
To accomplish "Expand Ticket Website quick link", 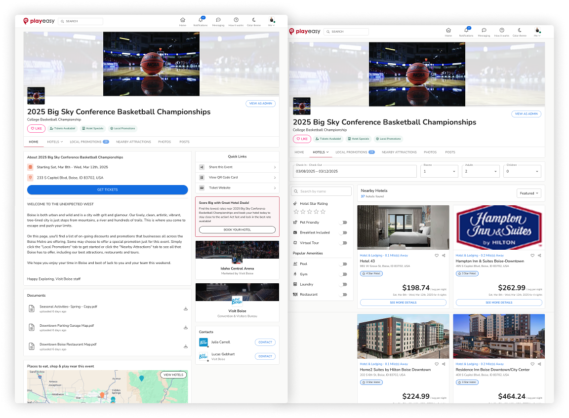I will coord(237,188).
